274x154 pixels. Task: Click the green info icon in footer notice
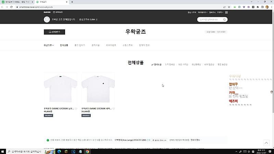(48, 140)
